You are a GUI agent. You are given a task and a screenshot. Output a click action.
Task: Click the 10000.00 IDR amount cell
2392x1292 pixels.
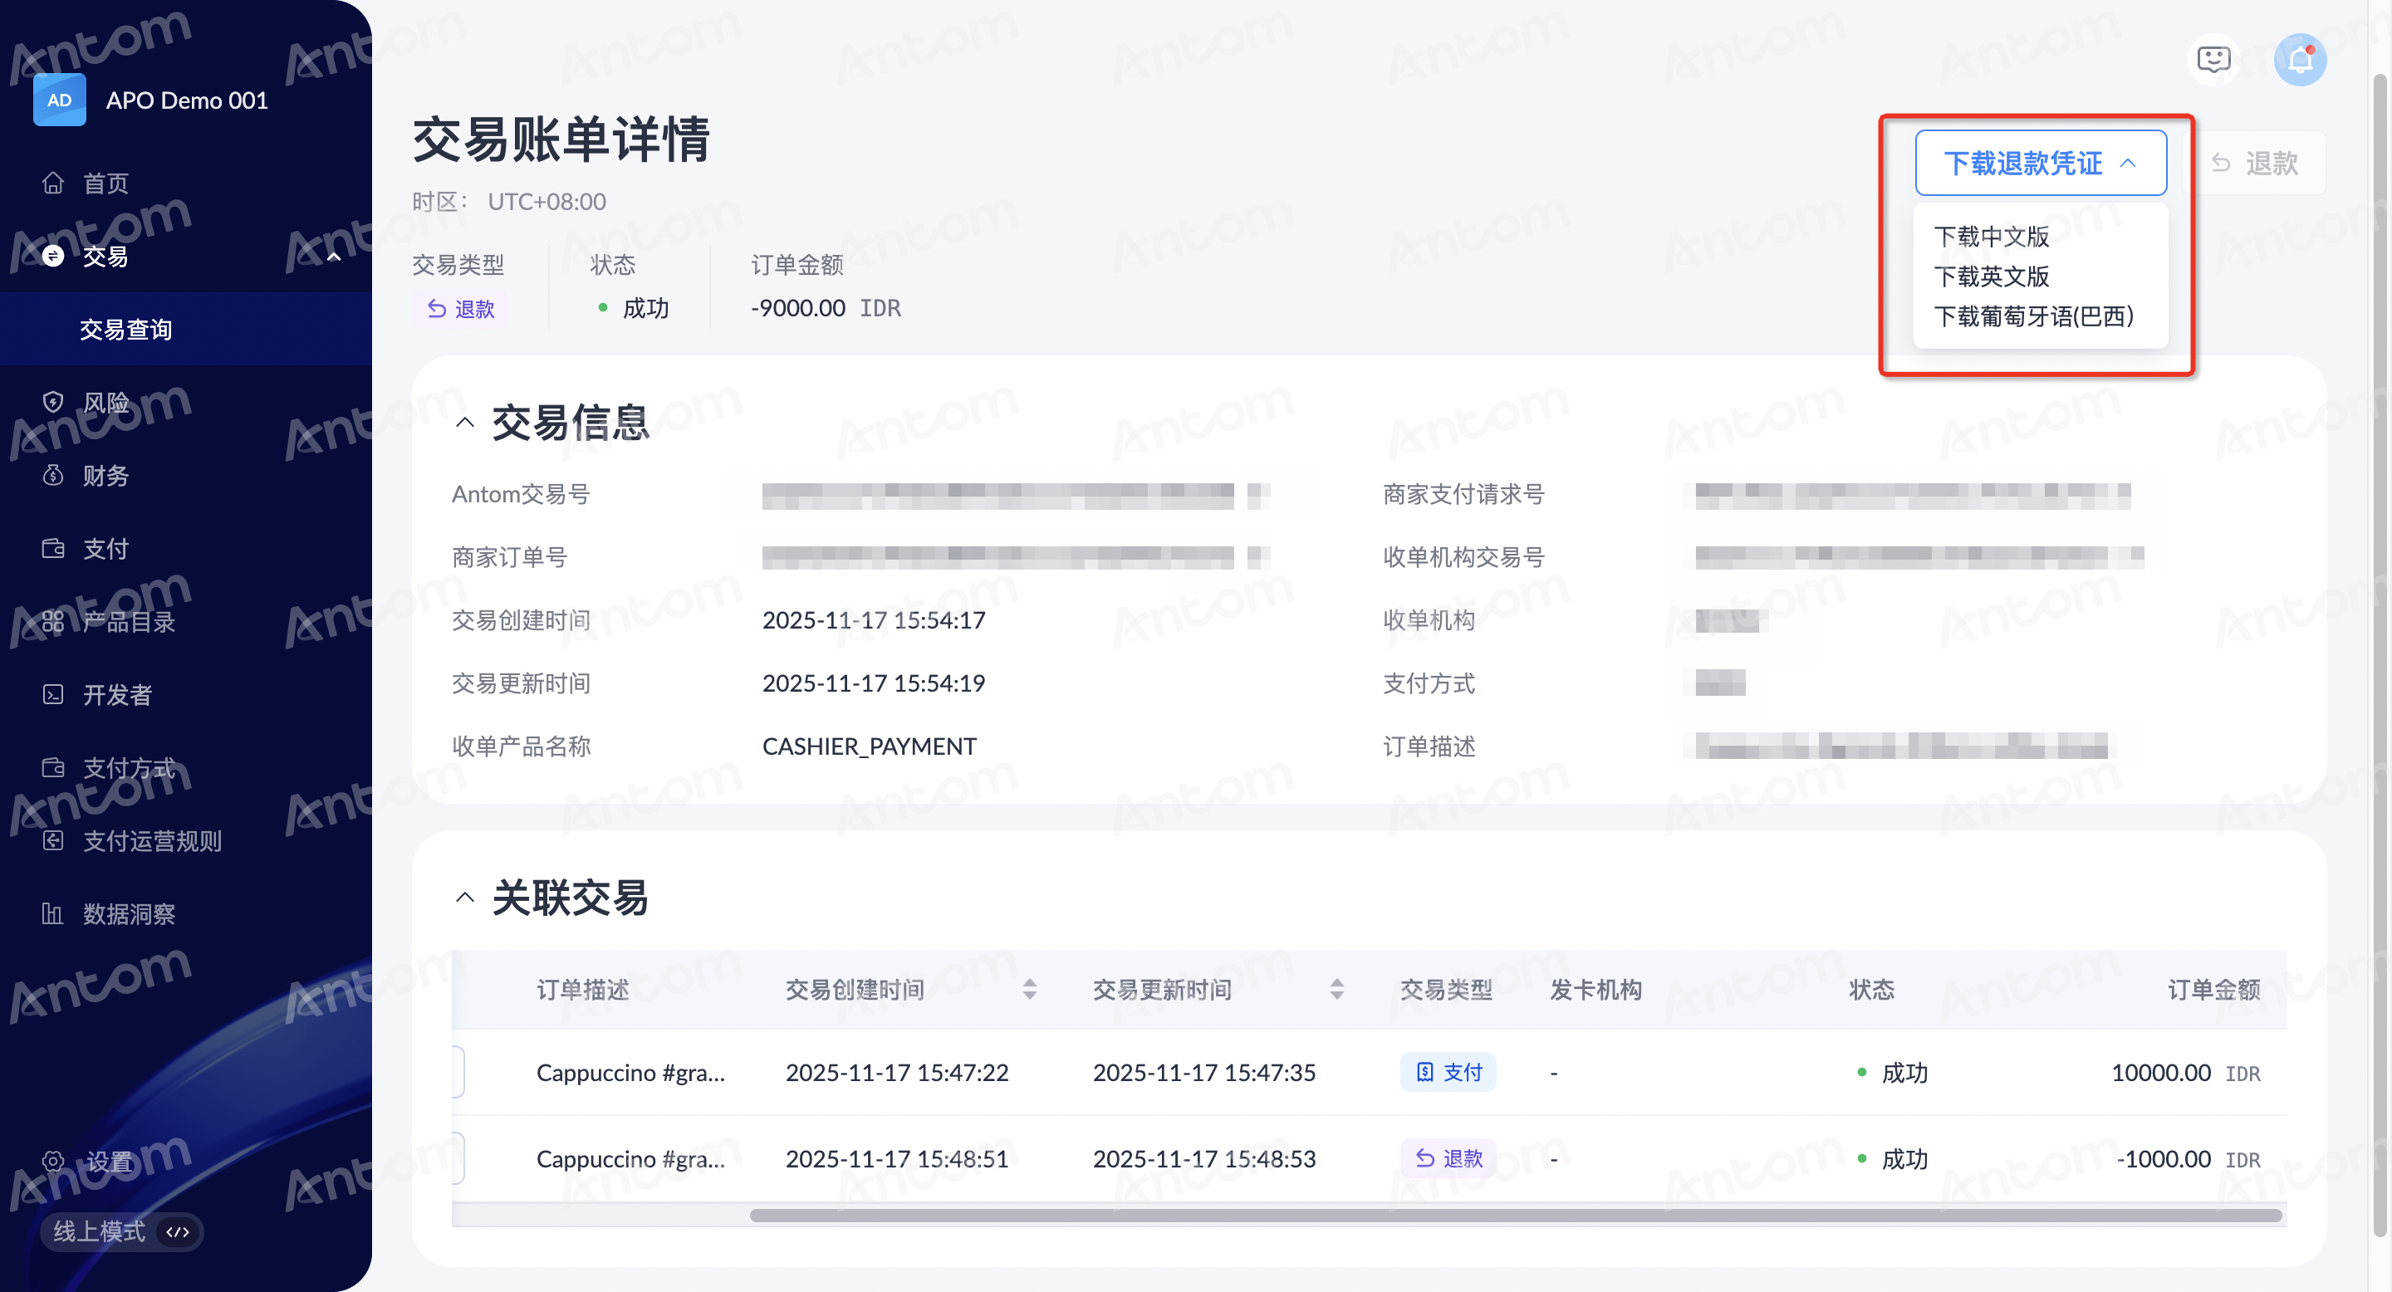(x=2185, y=1072)
